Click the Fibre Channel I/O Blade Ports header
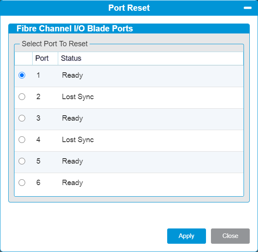258x252 pixels. point(75,29)
